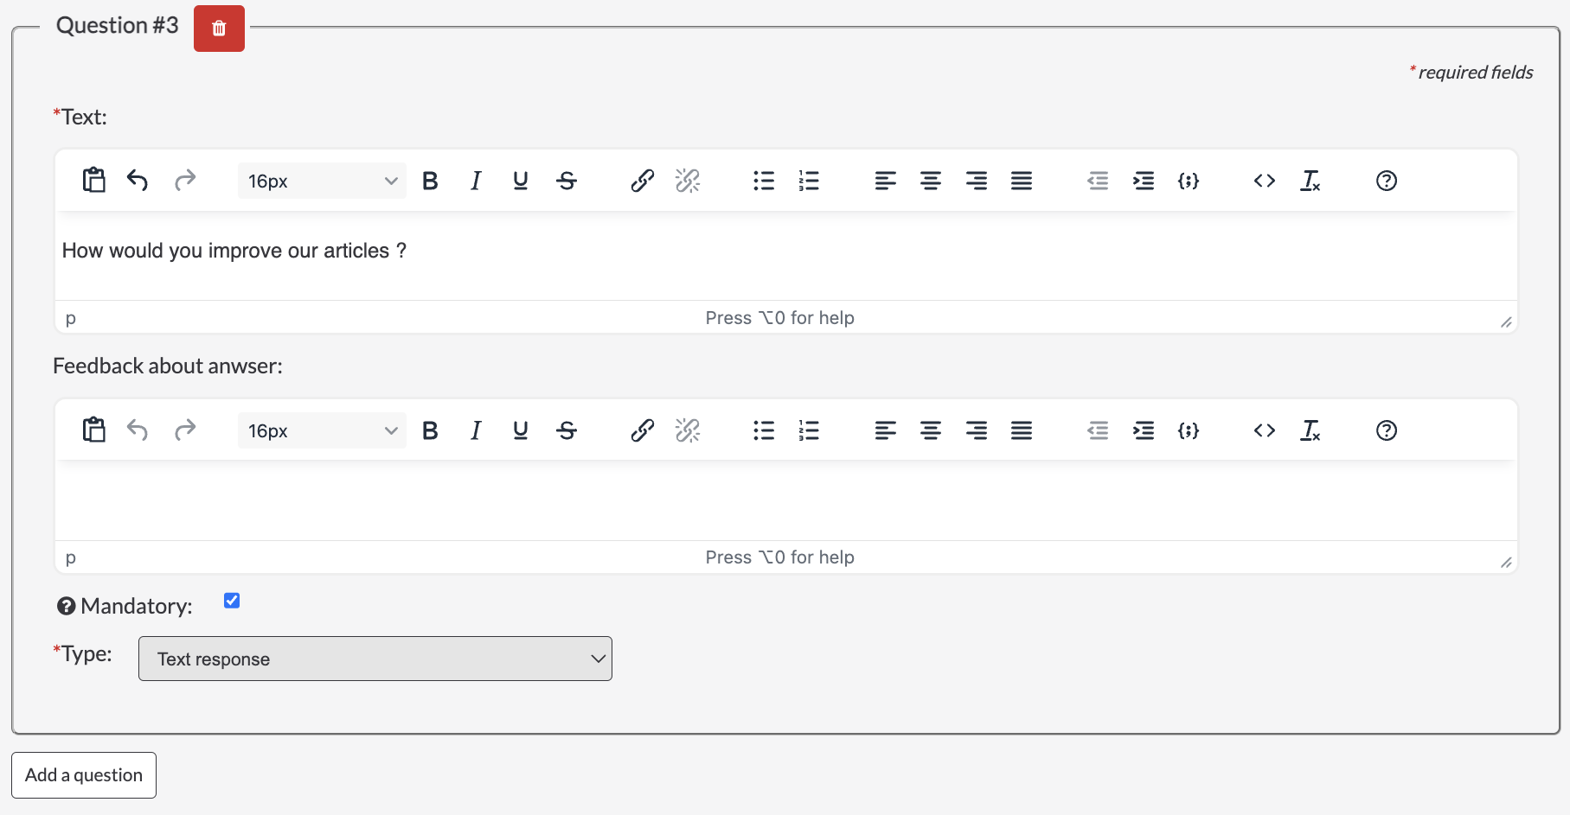The width and height of the screenshot is (1570, 815).
Task: Click the Mandatory help question mark icon
Action: click(x=67, y=607)
